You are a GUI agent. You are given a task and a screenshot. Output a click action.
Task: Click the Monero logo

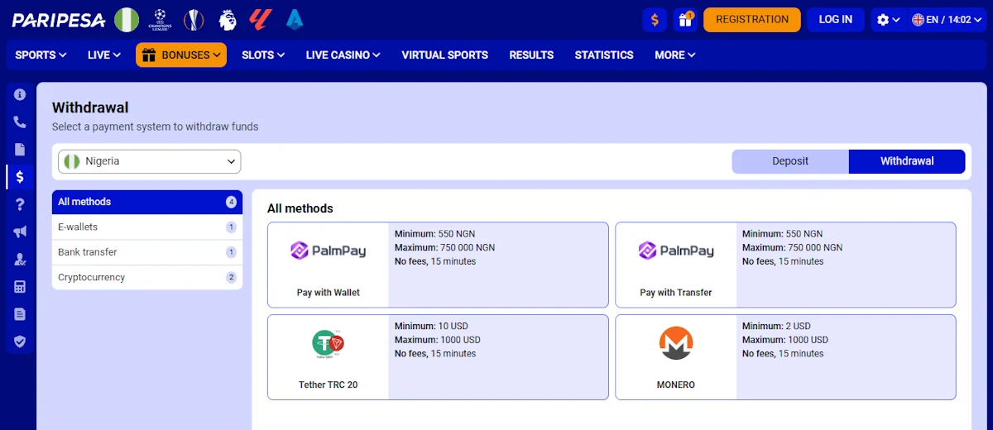pos(676,343)
